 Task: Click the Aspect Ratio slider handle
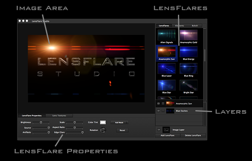(74, 128)
